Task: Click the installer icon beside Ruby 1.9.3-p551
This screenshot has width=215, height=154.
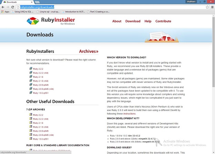Action: click(x=31, y=92)
